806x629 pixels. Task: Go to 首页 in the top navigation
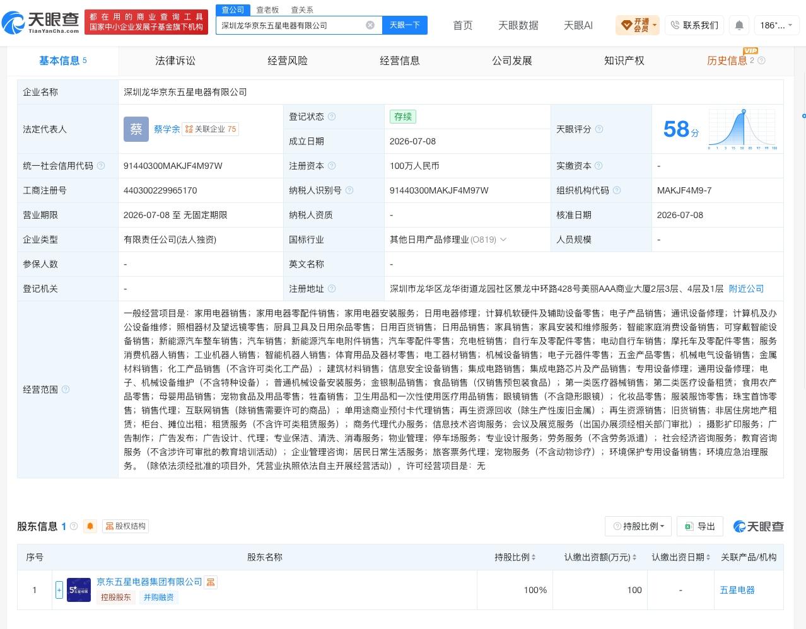(x=463, y=25)
